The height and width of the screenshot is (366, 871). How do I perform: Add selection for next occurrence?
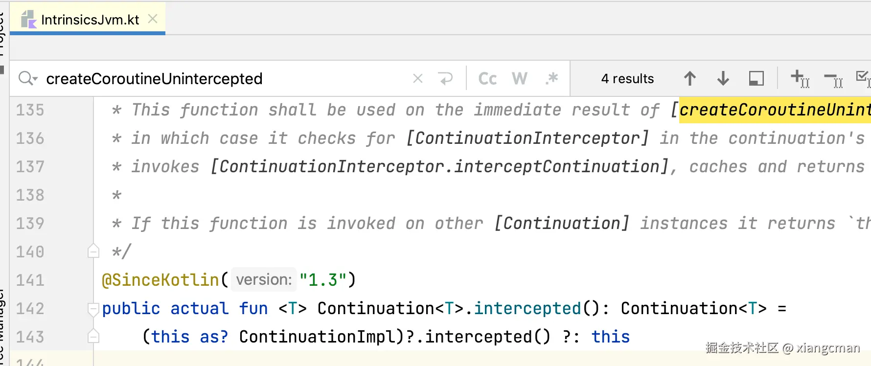[x=800, y=78]
